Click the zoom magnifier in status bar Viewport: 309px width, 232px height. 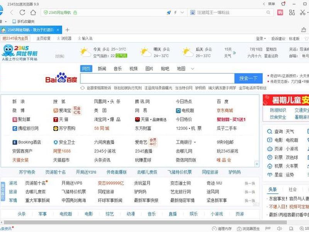(302, 229)
